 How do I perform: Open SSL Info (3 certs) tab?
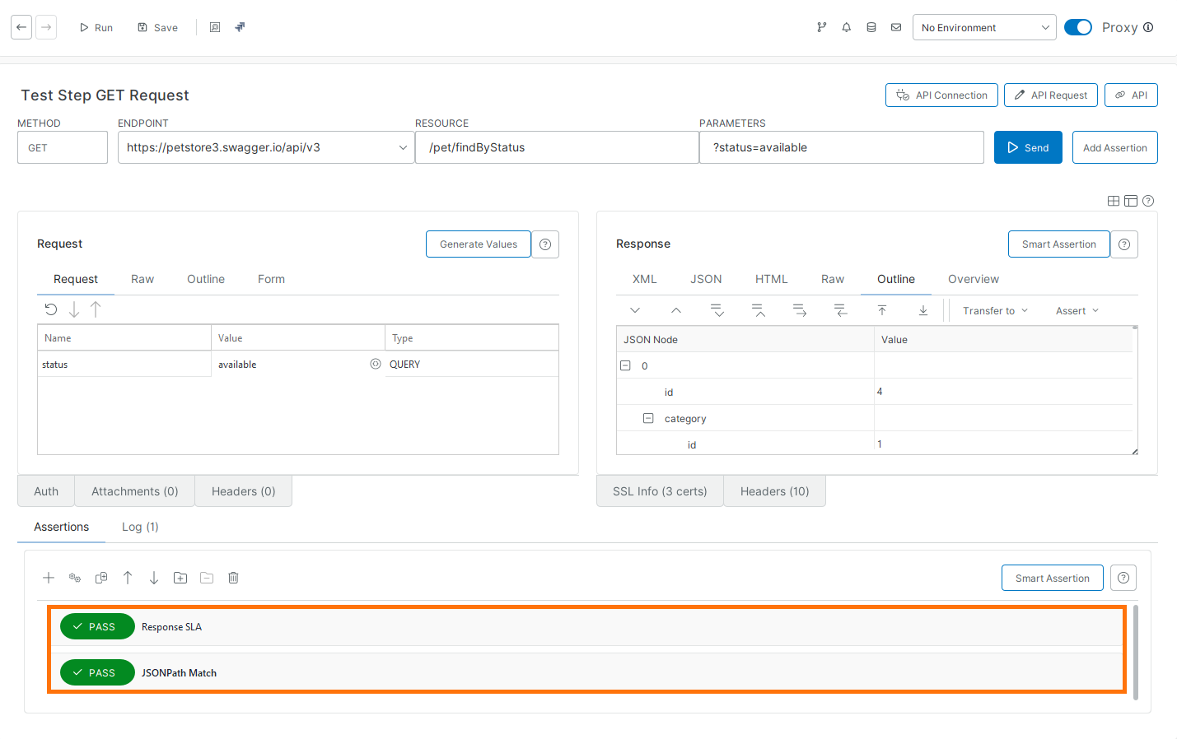(660, 491)
